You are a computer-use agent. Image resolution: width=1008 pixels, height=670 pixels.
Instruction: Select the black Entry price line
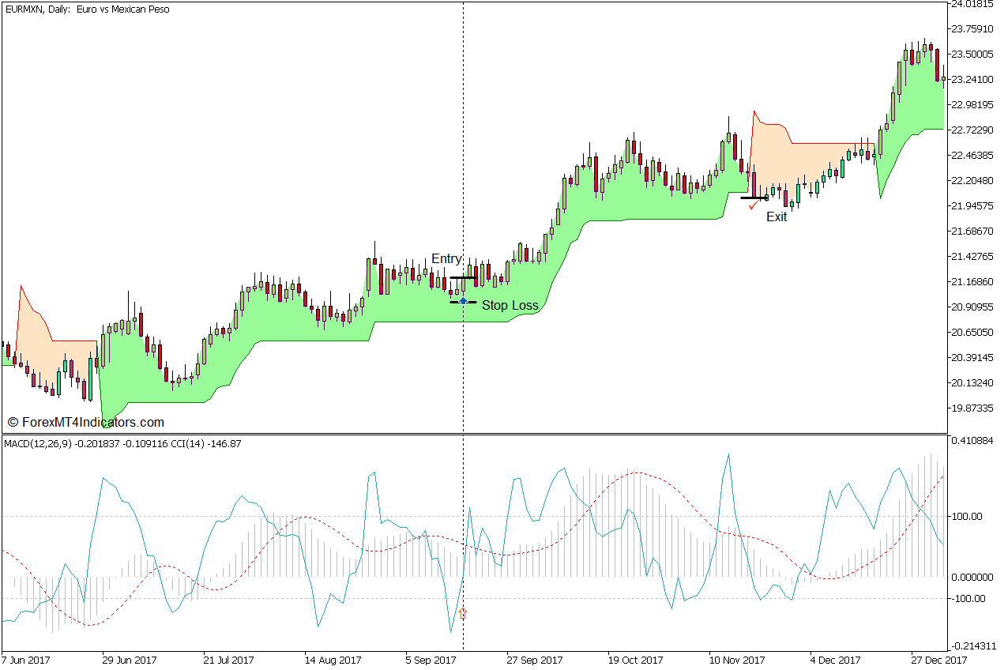[463, 277]
